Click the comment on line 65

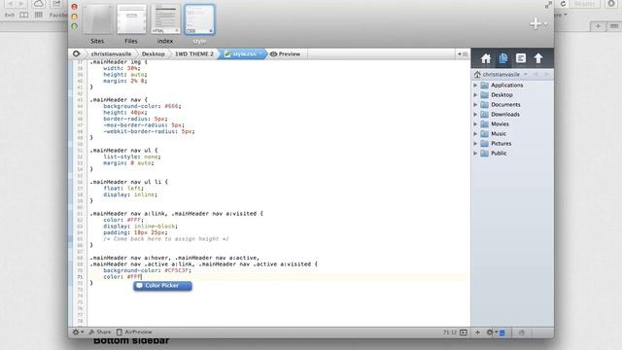[166, 239]
